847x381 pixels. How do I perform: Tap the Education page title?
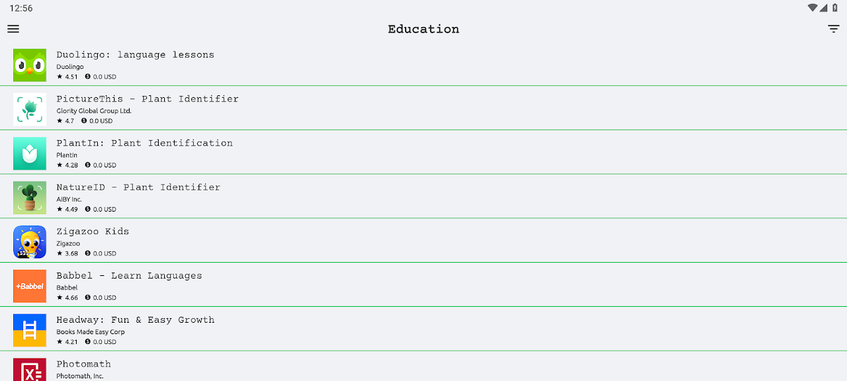(423, 29)
